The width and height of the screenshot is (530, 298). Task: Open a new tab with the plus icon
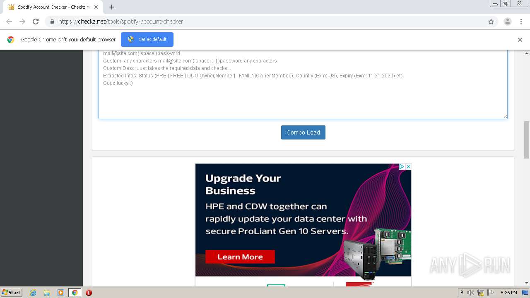tap(112, 7)
